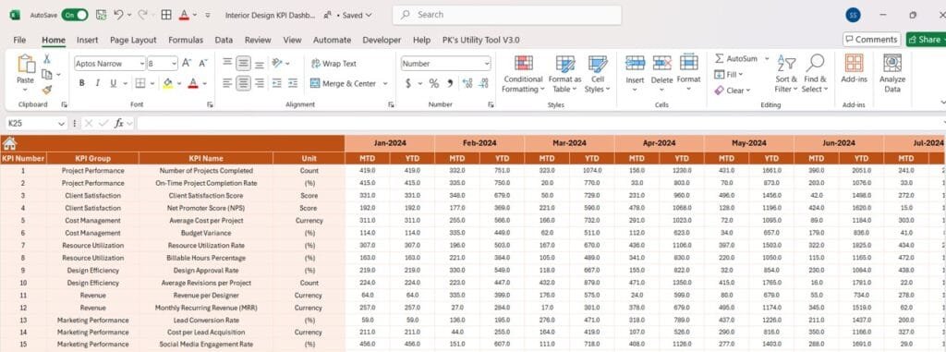Switch to the Insert tab

point(88,40)
